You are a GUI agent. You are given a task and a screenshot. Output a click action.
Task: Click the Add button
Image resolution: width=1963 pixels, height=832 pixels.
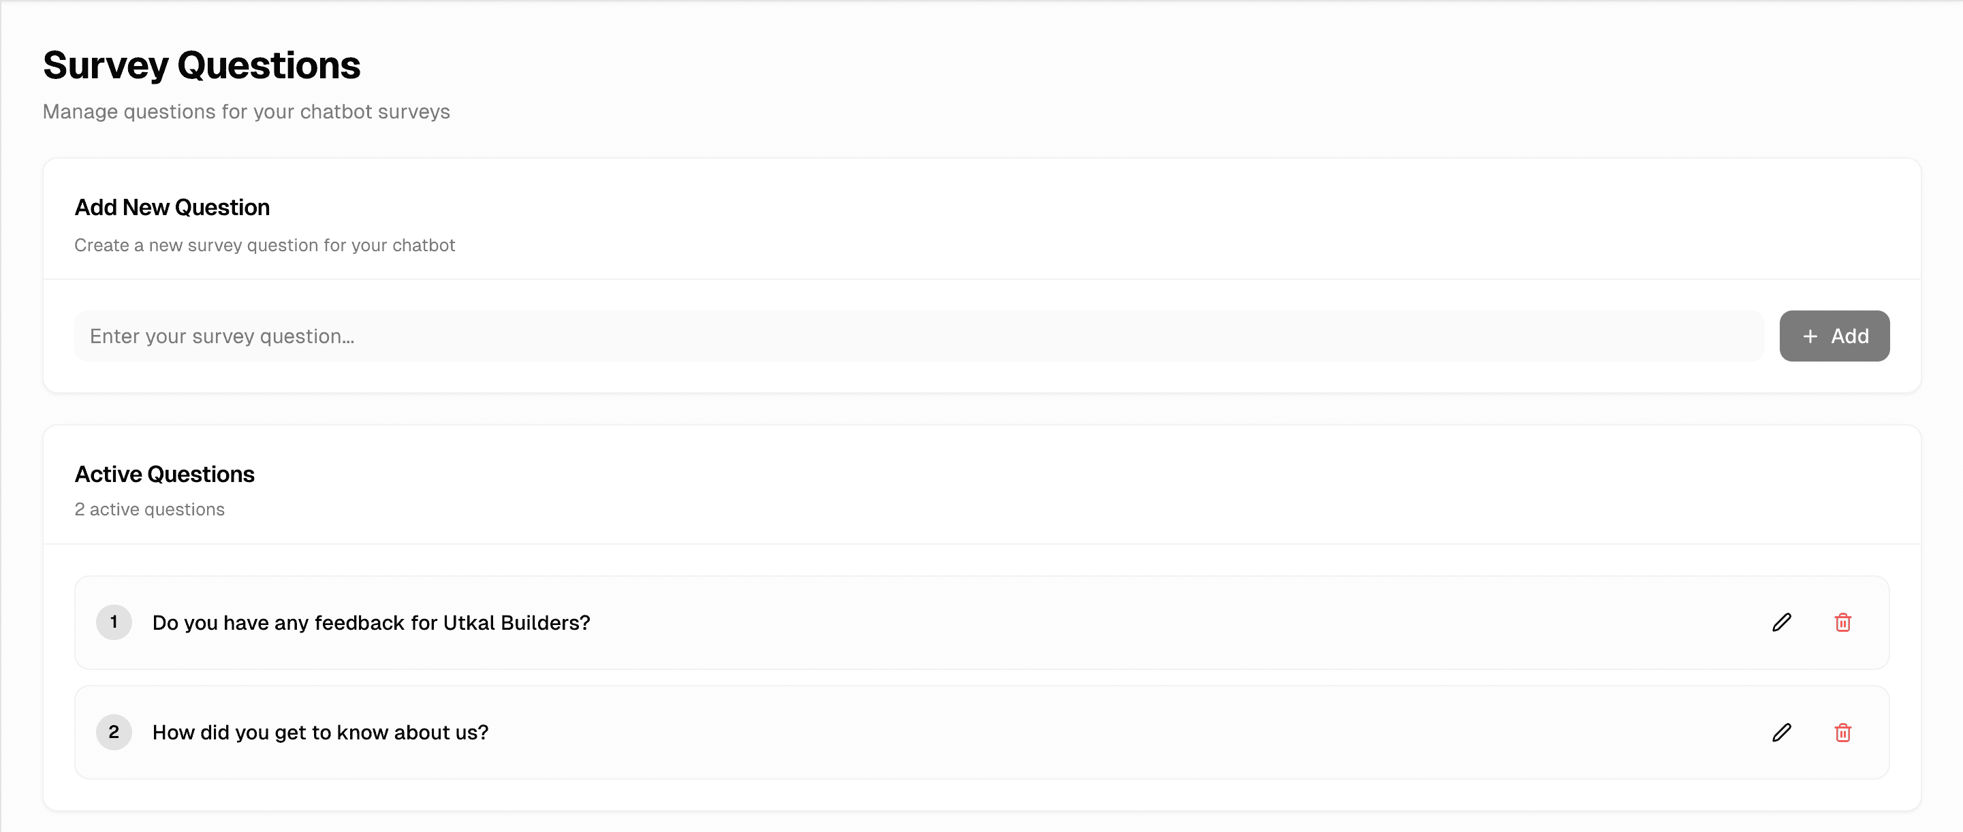(1834, 335)
